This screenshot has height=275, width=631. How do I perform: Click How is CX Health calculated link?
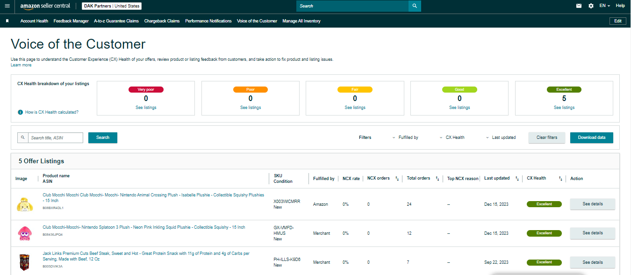[x=52, y=112]
